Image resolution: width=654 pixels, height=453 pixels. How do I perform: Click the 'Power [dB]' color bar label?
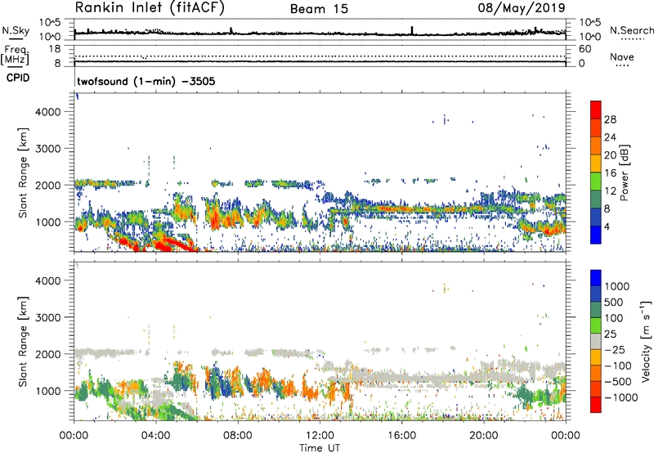pyautogui.click(x=624, y=173)
